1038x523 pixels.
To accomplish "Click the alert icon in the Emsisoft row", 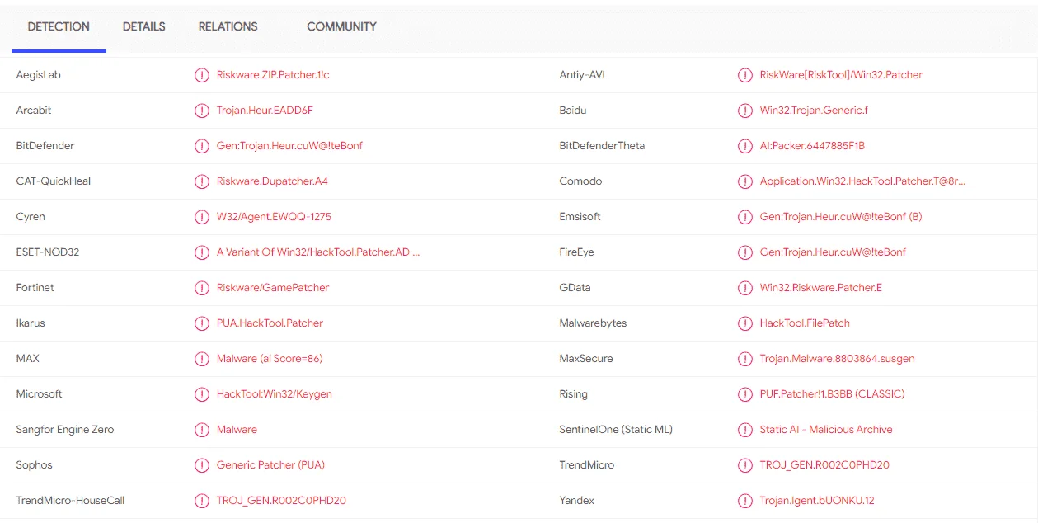I will pyautogui.click(x=745, y=217).
